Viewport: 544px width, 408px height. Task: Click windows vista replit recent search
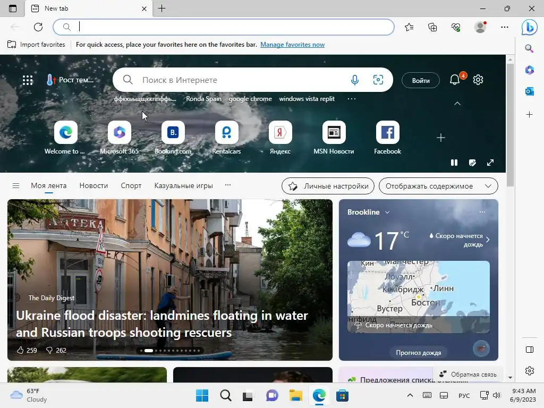pyautogui.click(x=307, y=99)
